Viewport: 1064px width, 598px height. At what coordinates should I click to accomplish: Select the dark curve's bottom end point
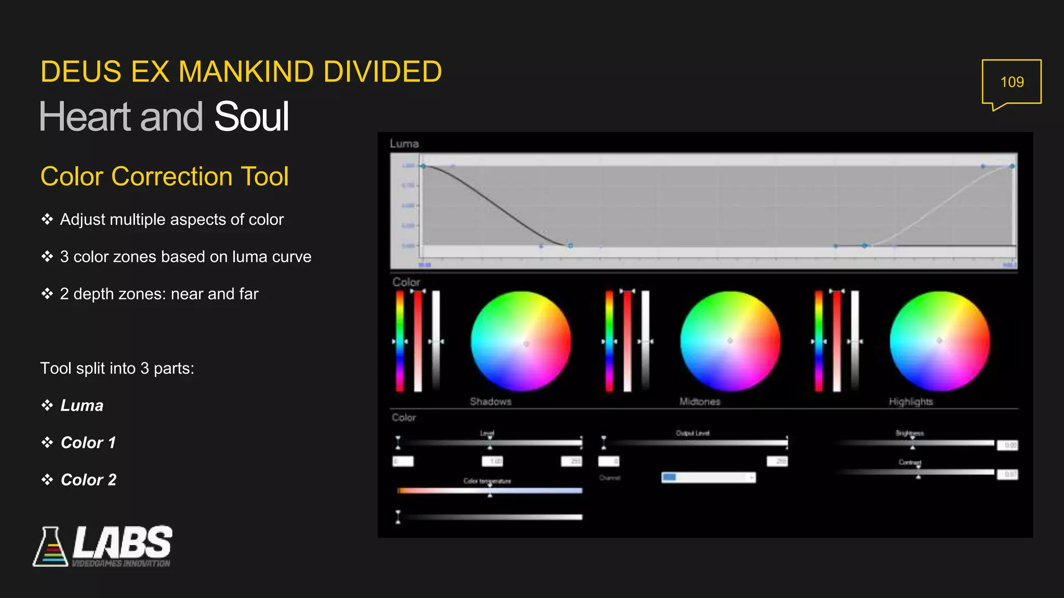tap(570, 246)
